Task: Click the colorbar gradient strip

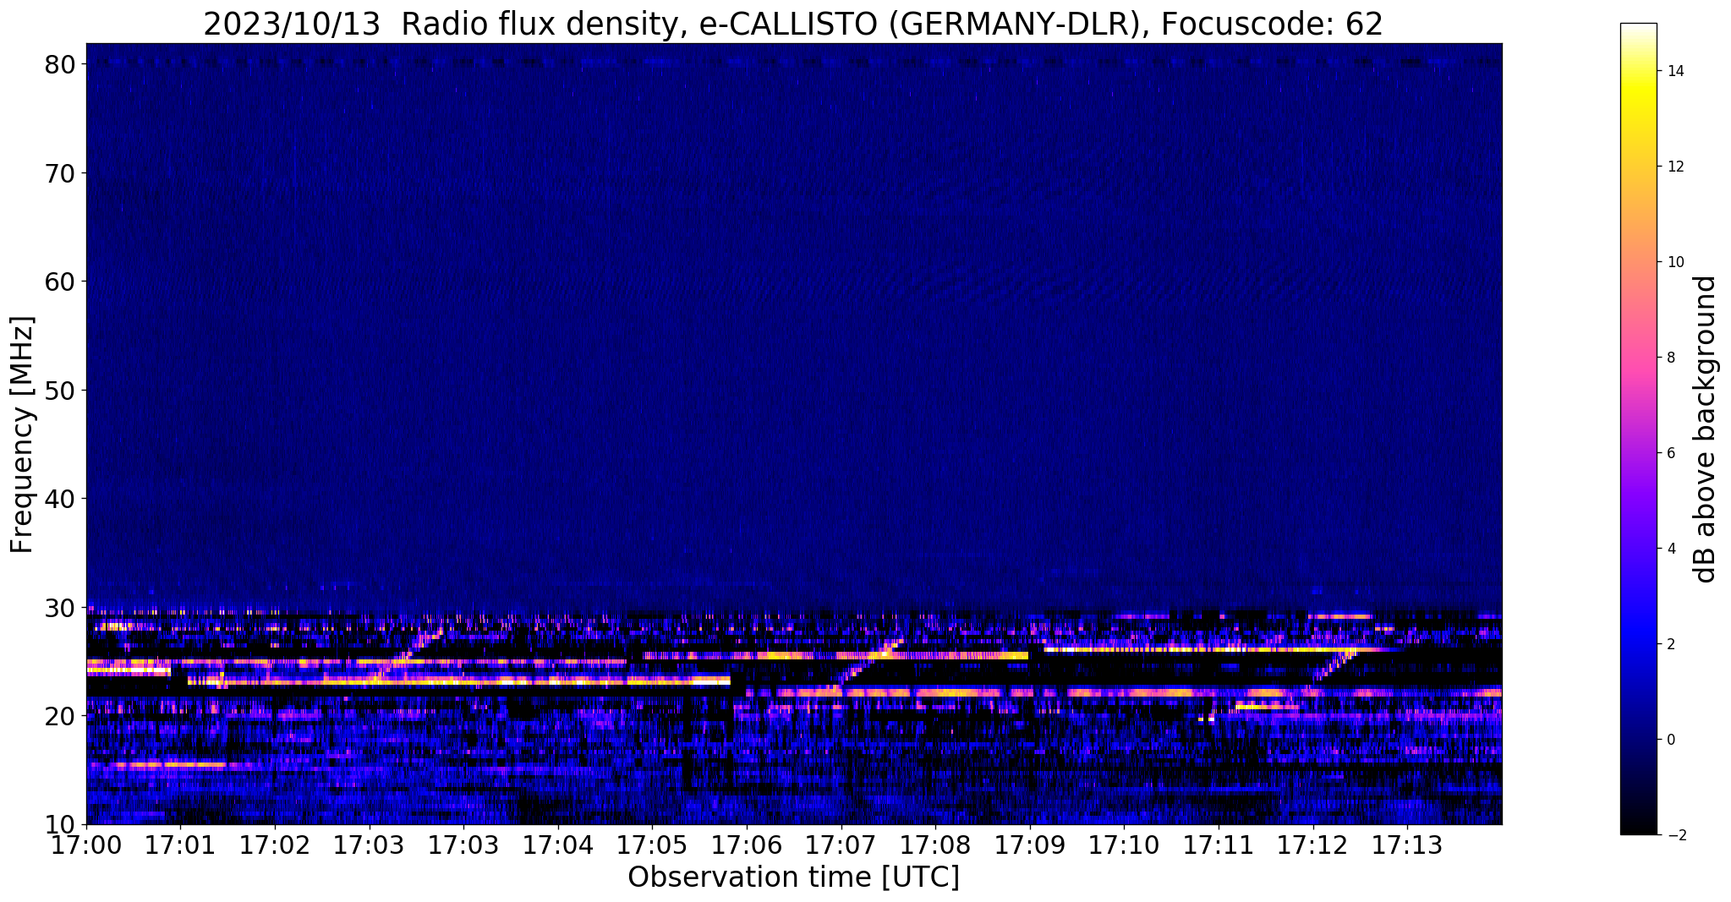Action: coord(1639,429)
